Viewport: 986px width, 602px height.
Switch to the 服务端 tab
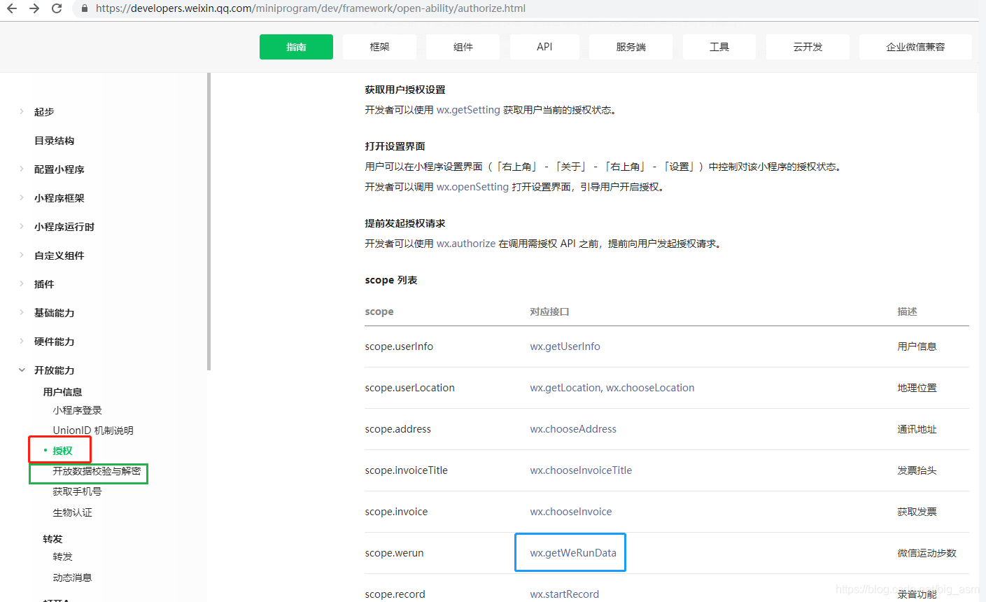click(631, 47)
